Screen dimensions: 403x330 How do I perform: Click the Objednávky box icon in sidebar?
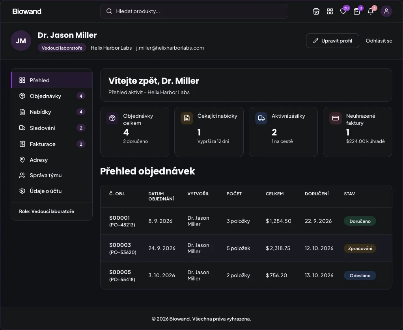[x=22, y=96]
